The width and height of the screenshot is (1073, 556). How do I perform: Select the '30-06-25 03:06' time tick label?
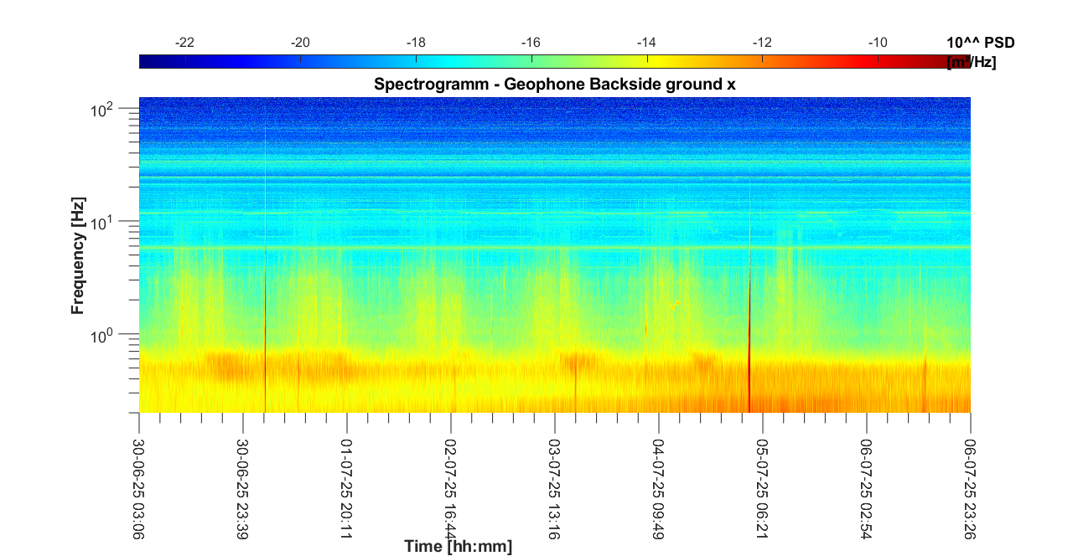139,479
